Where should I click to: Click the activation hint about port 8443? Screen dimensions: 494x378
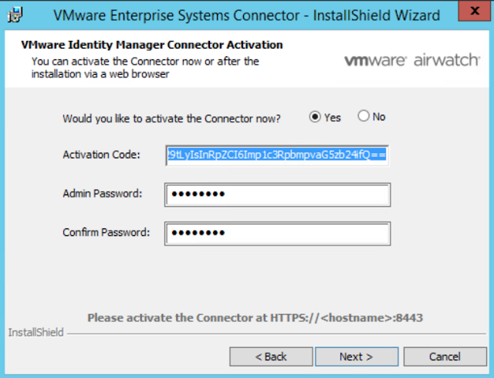255,318
